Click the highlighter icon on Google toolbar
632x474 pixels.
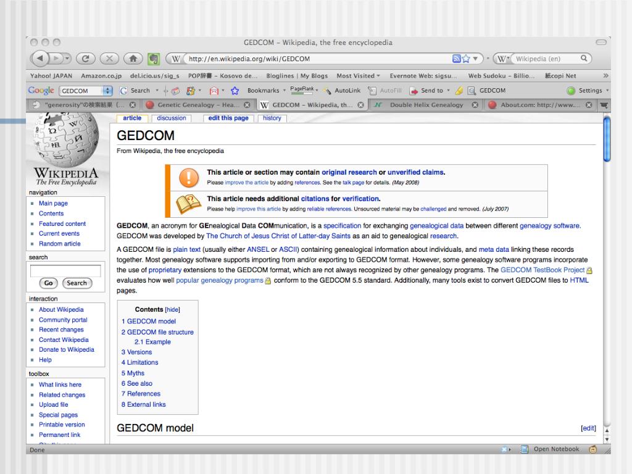coord(459,91)
